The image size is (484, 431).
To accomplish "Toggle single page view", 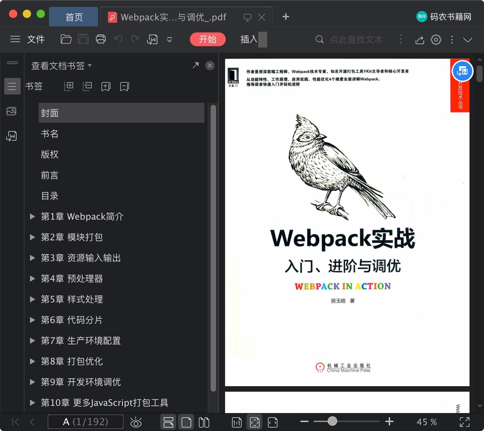I will [186, 422].
